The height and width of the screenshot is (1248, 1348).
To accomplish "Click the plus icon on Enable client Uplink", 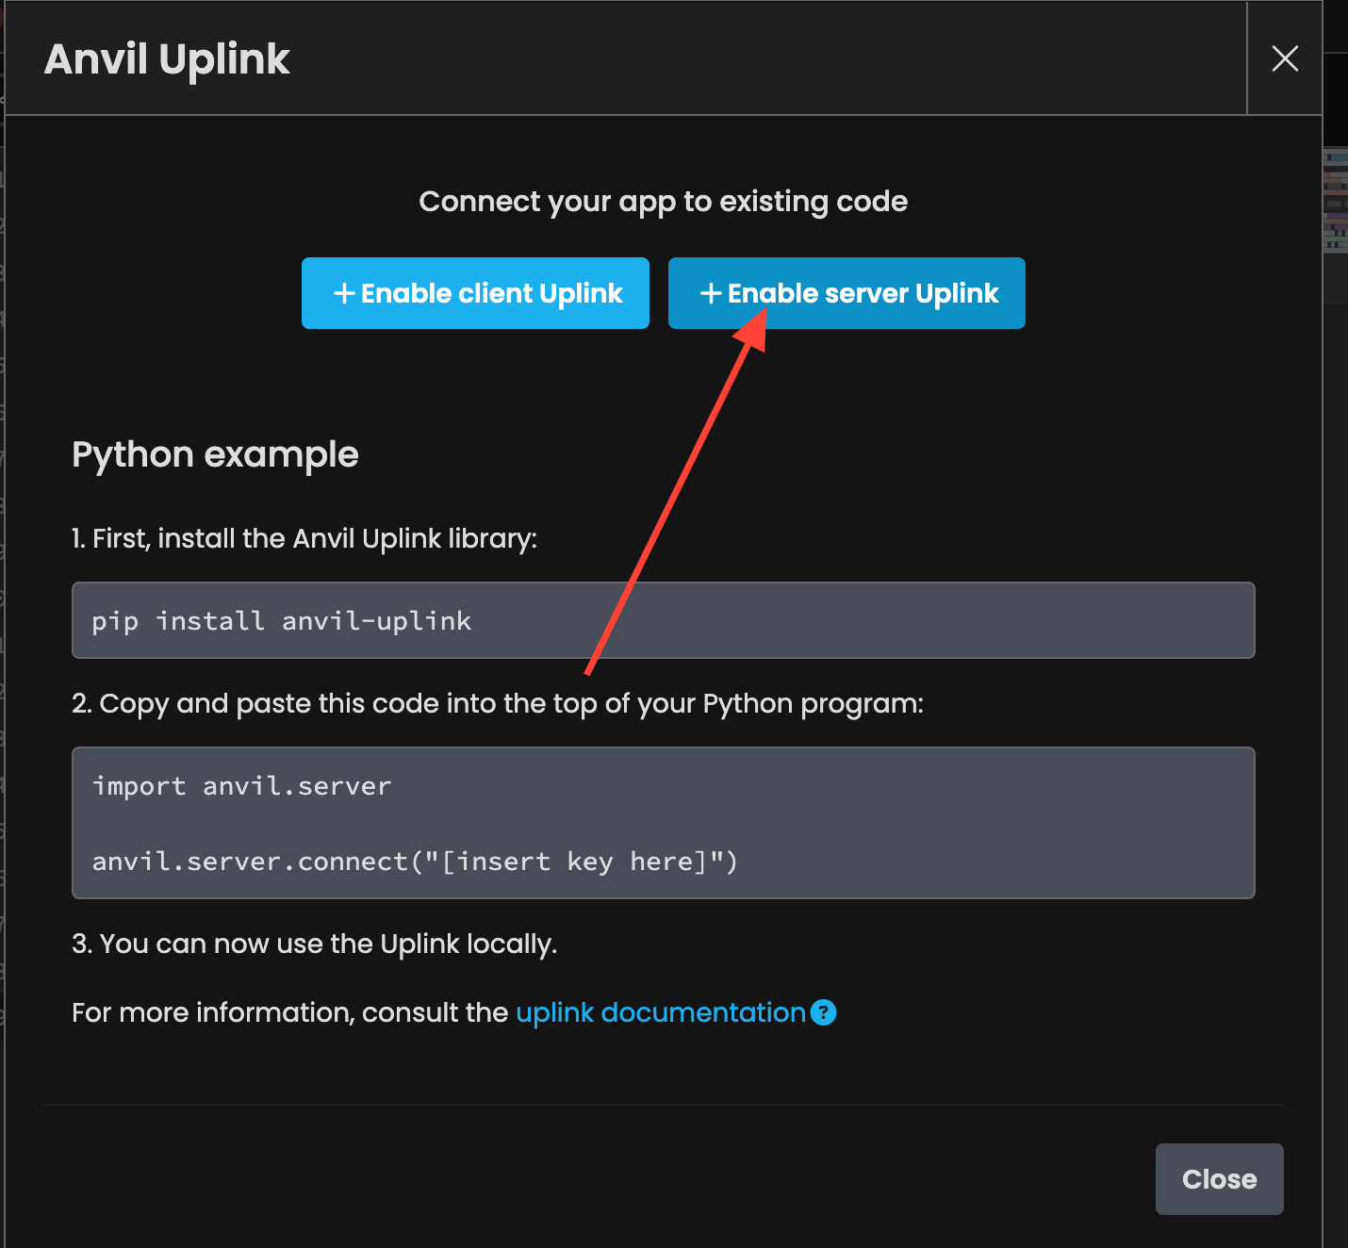I will (x=344, y=293).
